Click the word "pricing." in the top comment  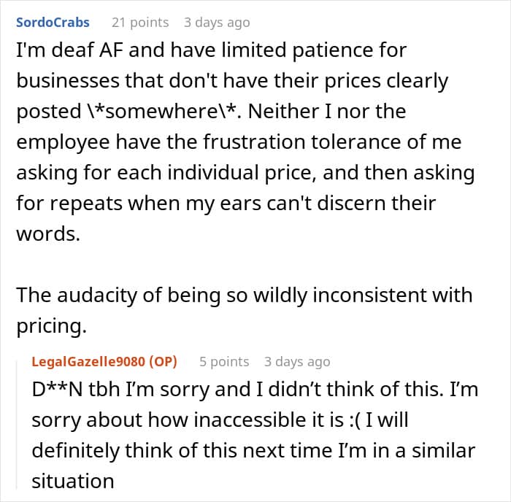point(52,326)
